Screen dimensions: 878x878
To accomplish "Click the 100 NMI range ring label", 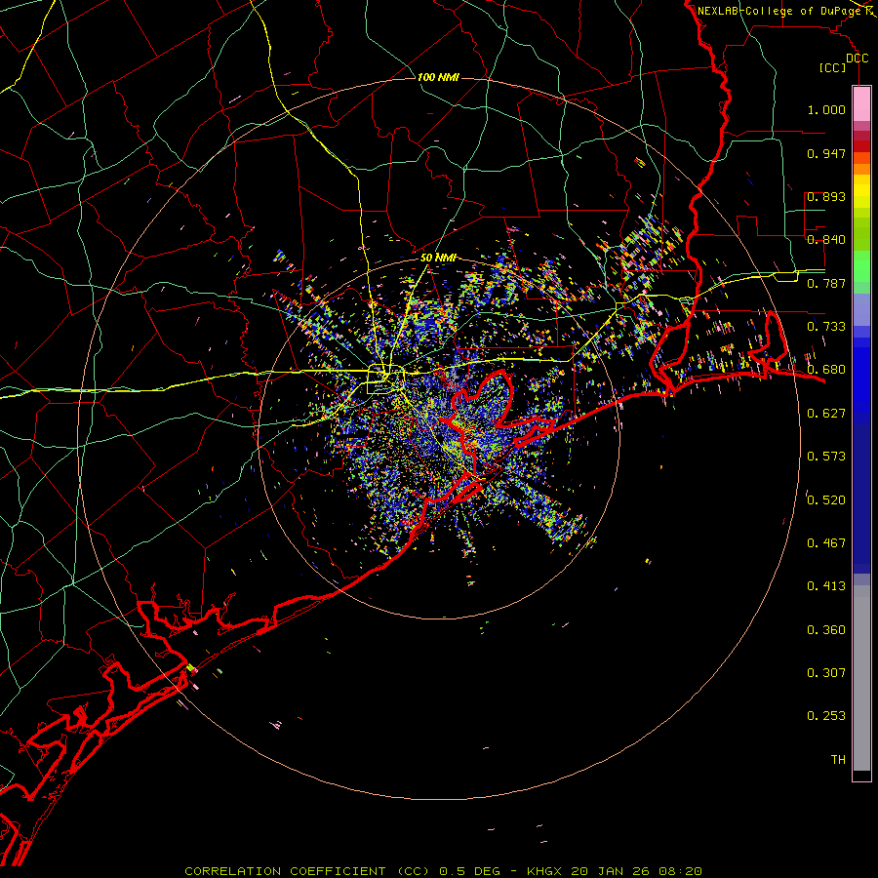I will [438, 77].
